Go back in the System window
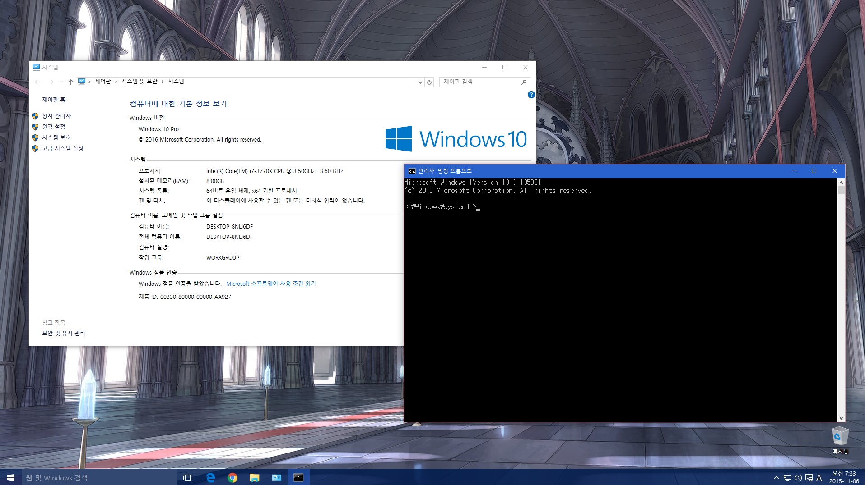865x485 pixels. pos(38,82)
